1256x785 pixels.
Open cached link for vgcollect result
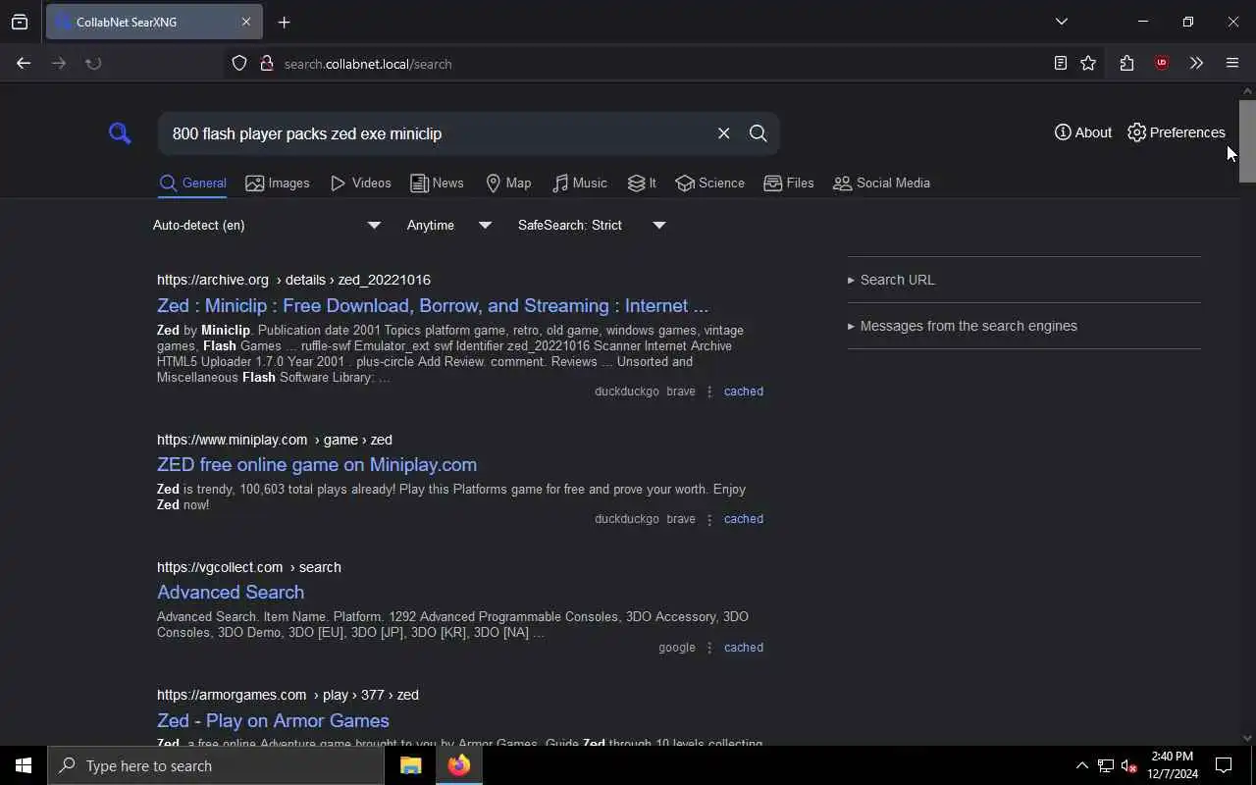point(744,648)
